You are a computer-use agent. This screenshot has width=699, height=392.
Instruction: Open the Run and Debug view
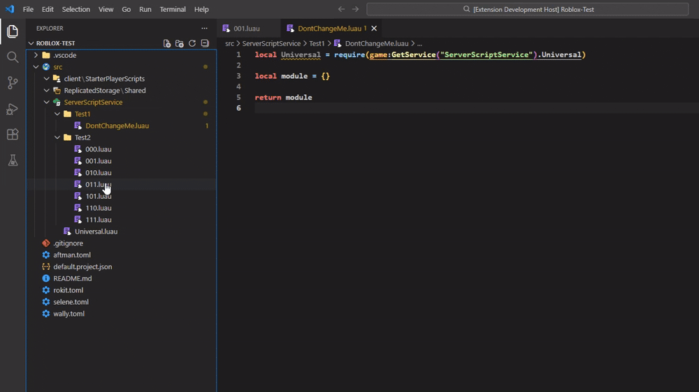(x=13, y=109)
